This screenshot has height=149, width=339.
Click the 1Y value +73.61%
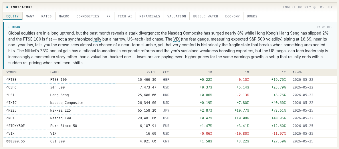(x=279, y=110)
